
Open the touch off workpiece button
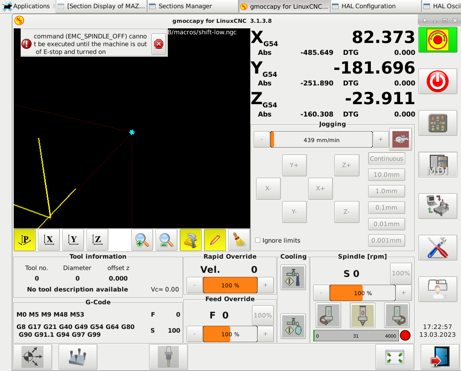point(78,356)
